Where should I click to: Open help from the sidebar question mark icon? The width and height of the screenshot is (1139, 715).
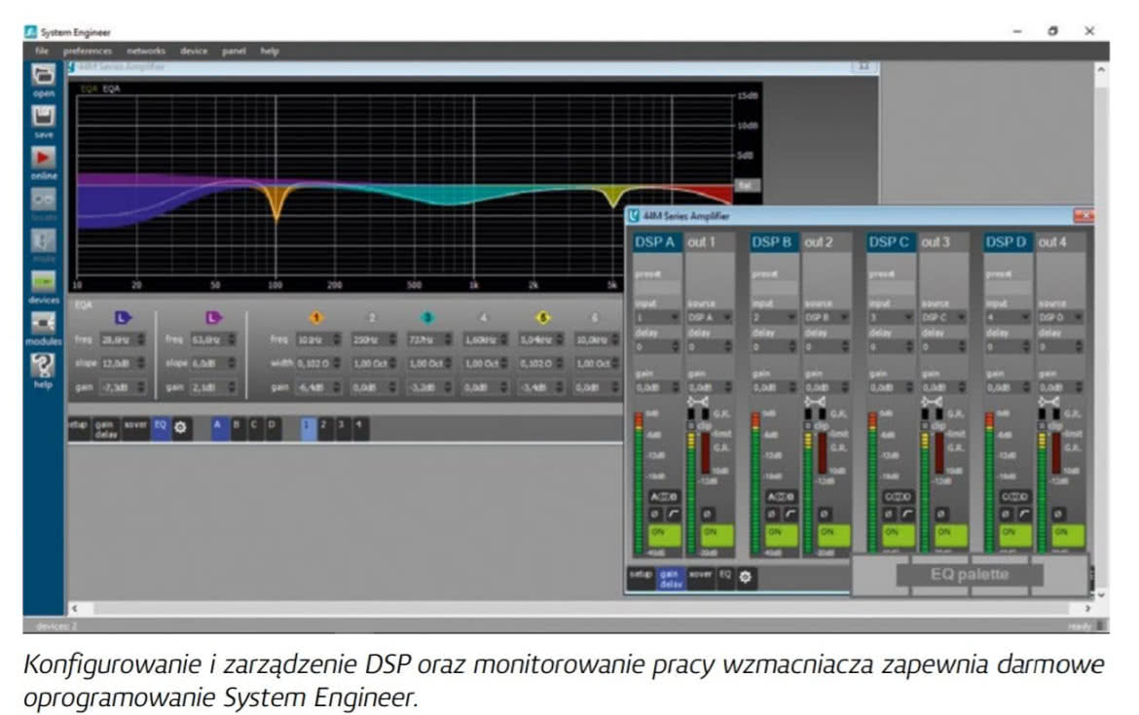click(x=43, y=365)
